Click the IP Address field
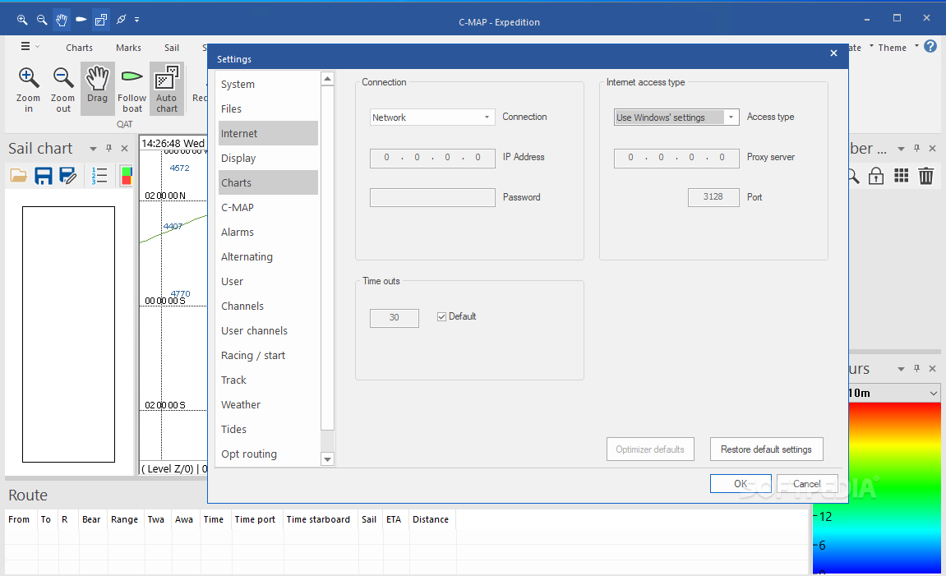 [432, 158]
